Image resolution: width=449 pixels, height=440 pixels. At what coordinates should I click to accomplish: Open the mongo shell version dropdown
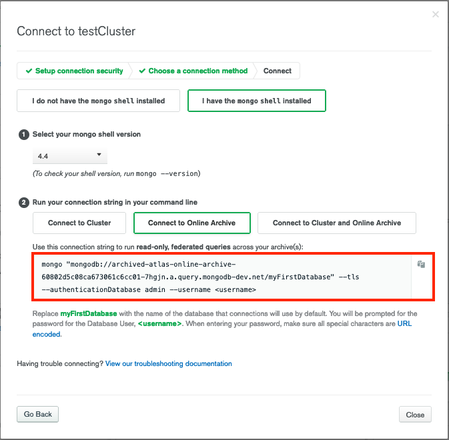(x=70, y=156)
